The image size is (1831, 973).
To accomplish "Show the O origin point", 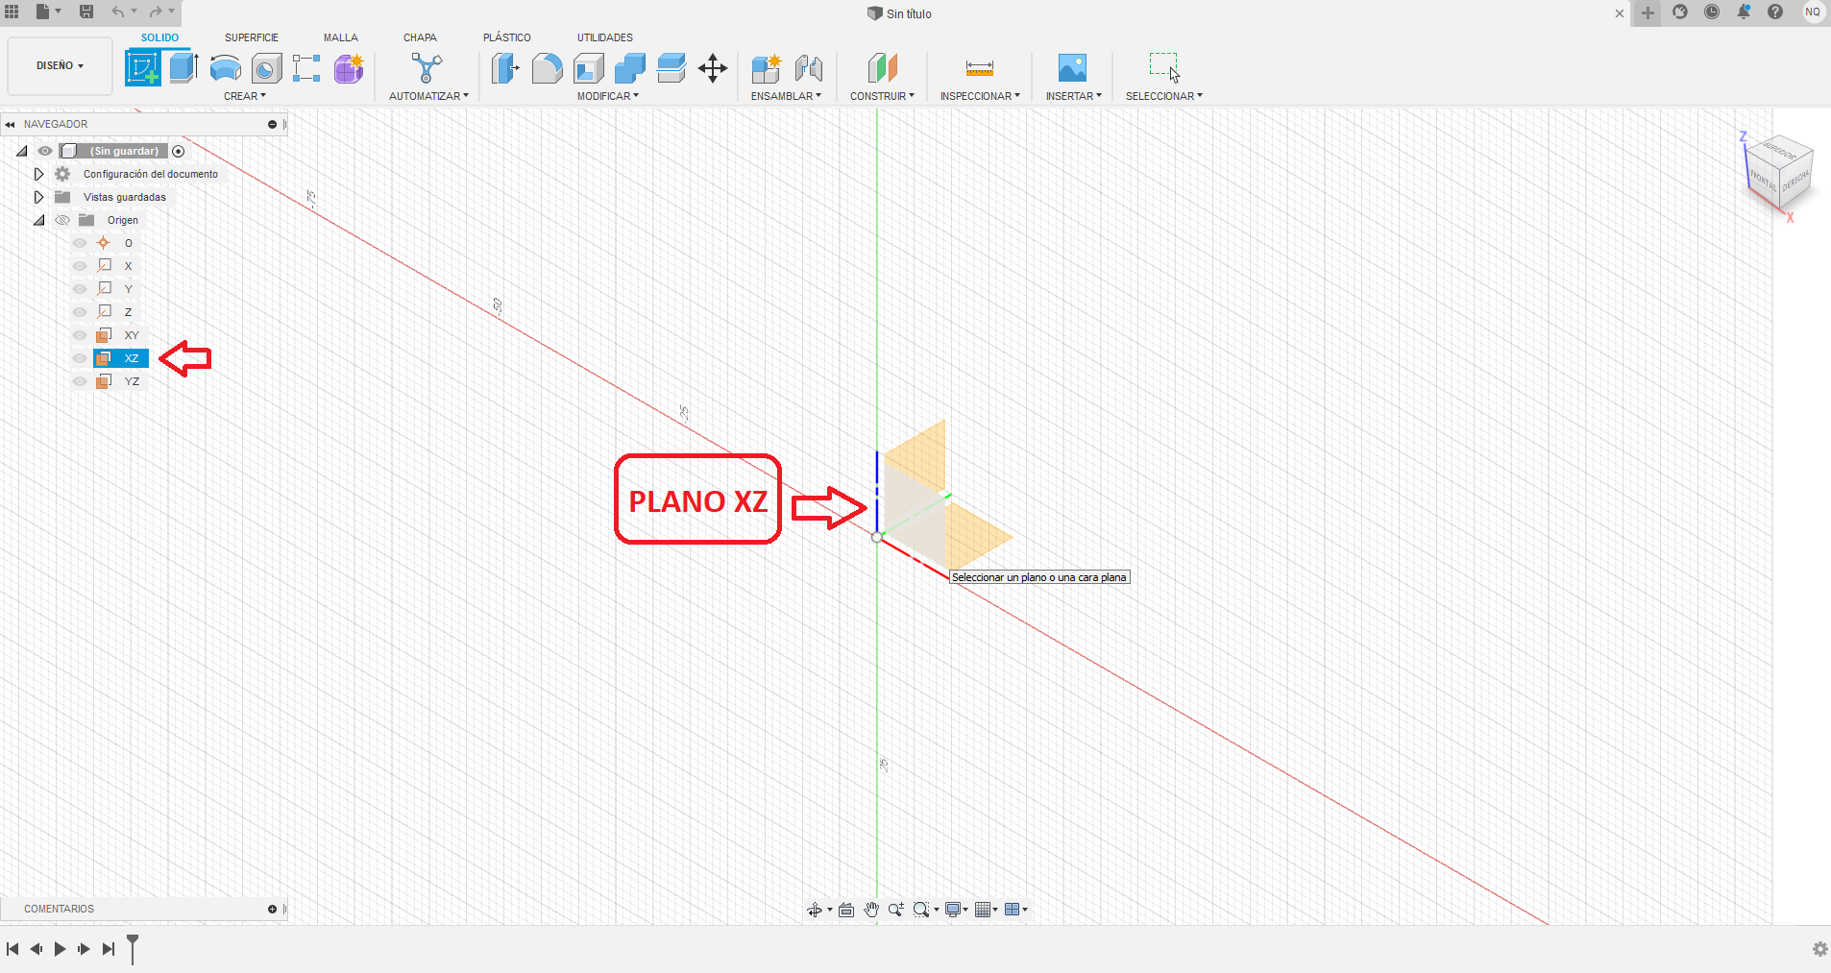I will point(80,243).
